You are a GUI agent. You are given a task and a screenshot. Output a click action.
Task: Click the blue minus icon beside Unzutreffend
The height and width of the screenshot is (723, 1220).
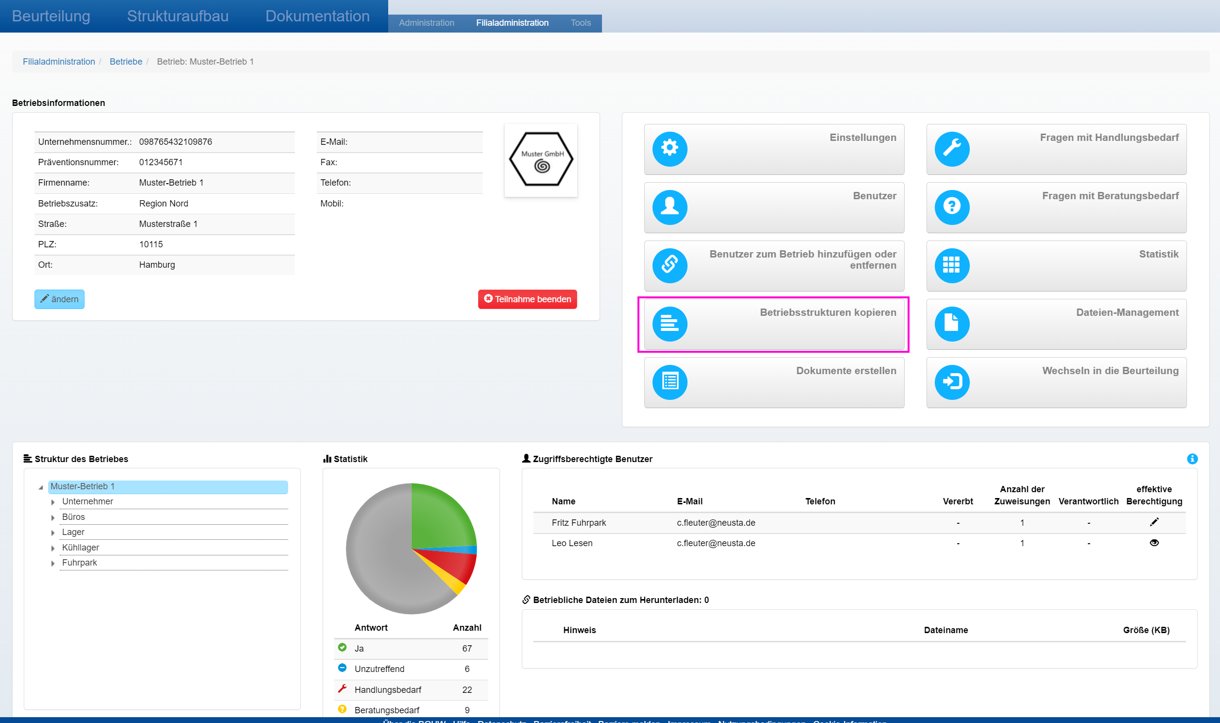[342, 668]
